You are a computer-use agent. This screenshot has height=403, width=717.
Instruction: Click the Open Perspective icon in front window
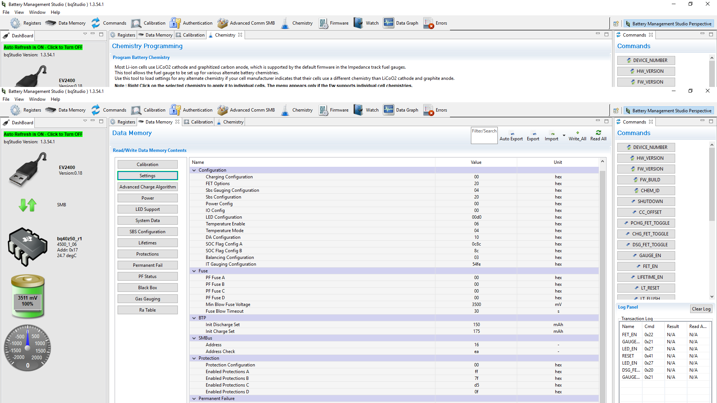click(616, 111)
